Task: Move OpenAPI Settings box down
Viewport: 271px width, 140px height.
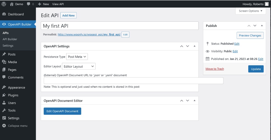Action: tap(188, 46)
